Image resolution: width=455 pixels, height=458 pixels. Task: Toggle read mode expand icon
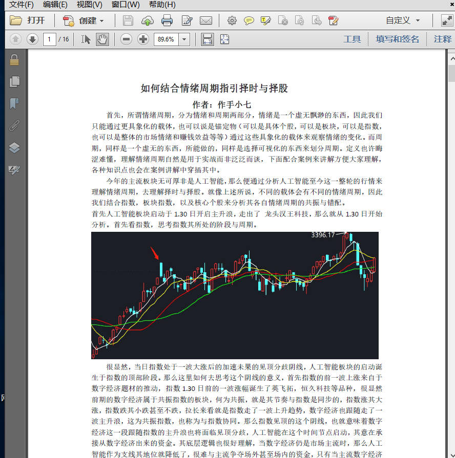(x=447, y=21)
